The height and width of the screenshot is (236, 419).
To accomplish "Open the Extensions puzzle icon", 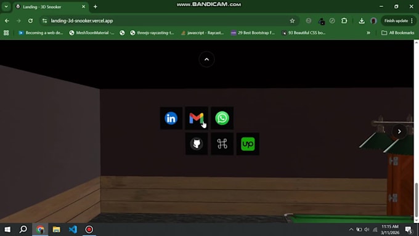I will click(x=344, y=20).
